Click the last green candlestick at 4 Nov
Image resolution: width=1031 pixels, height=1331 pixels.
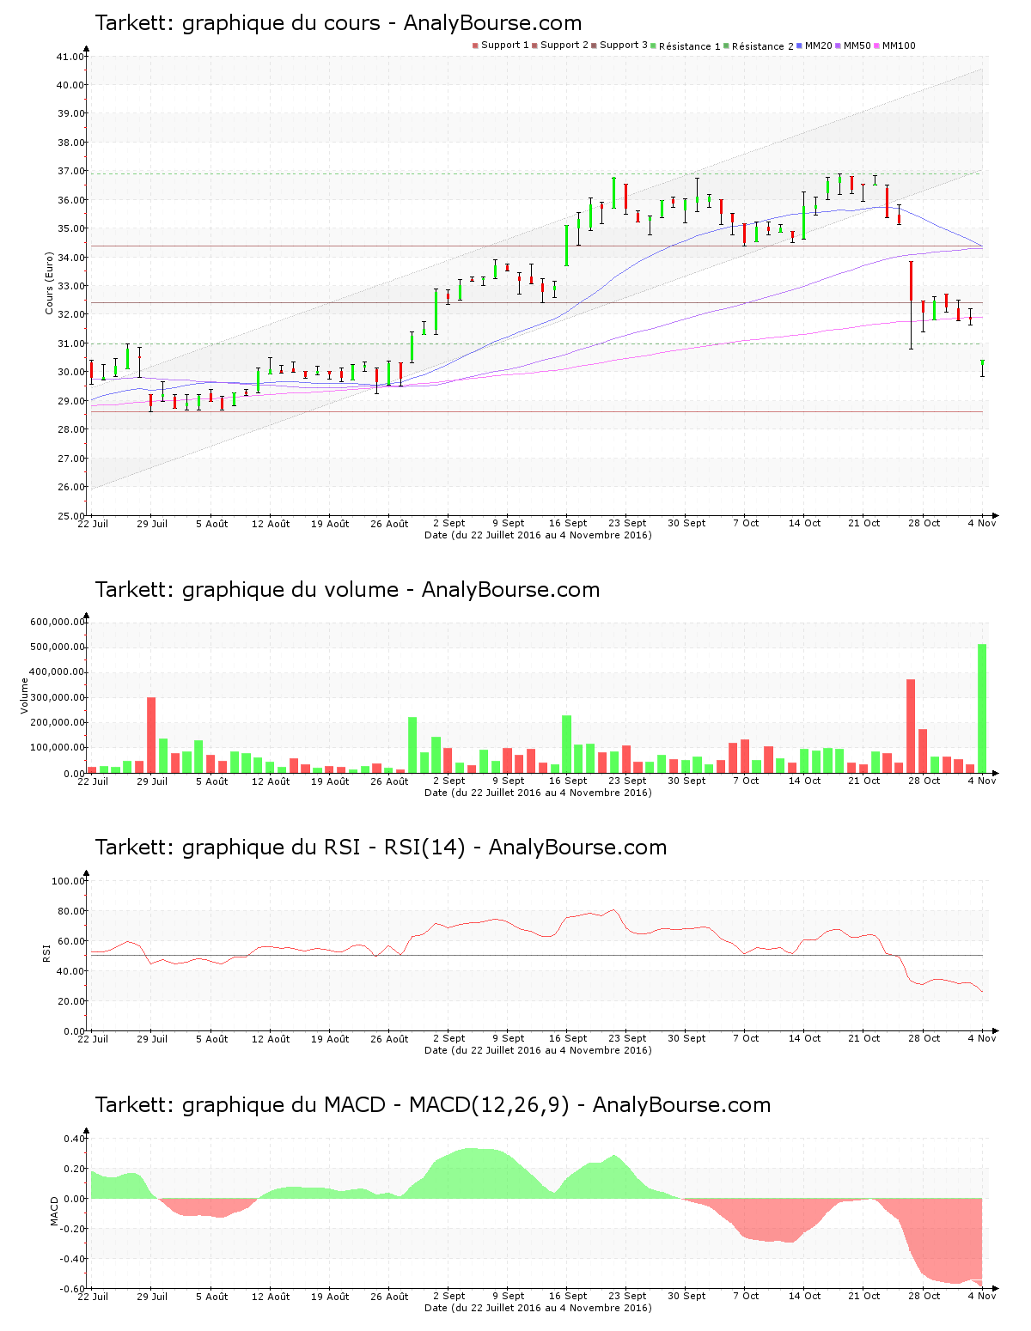(x=982, y=368)
